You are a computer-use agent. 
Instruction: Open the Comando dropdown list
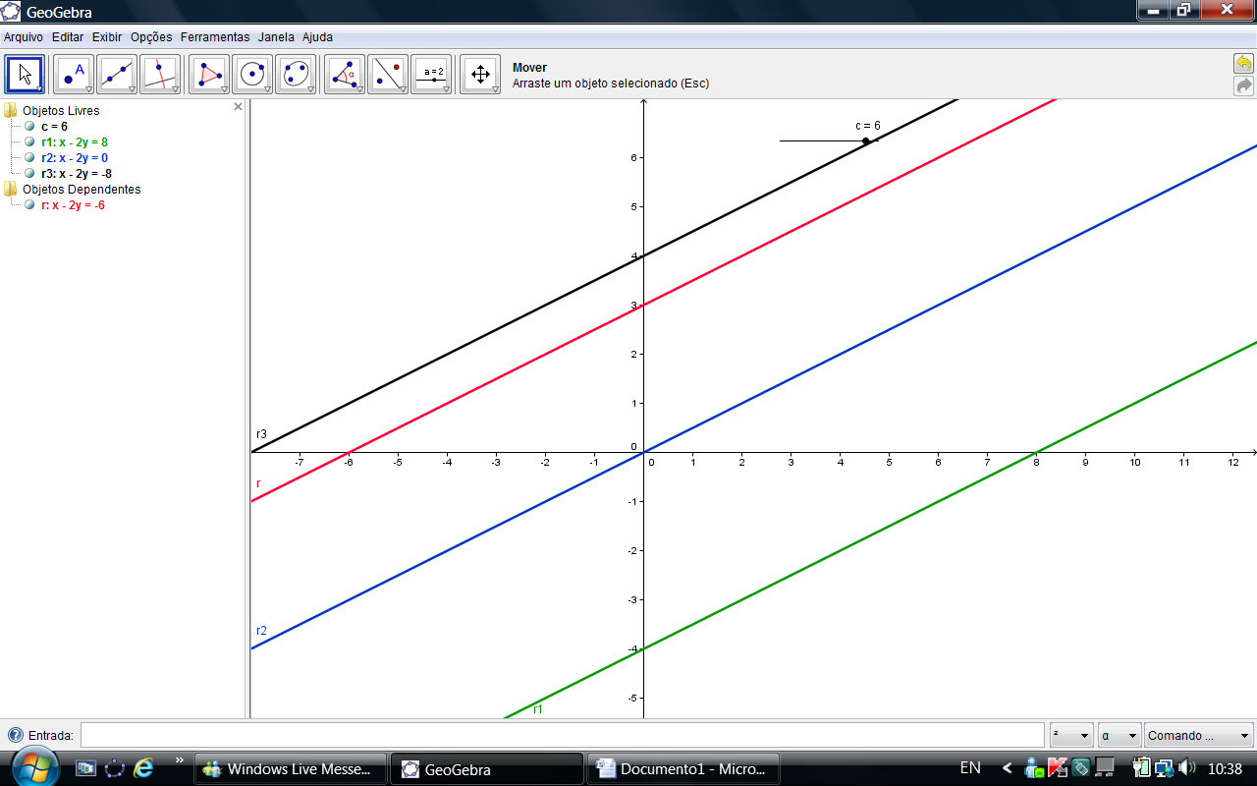(1199, 735)
